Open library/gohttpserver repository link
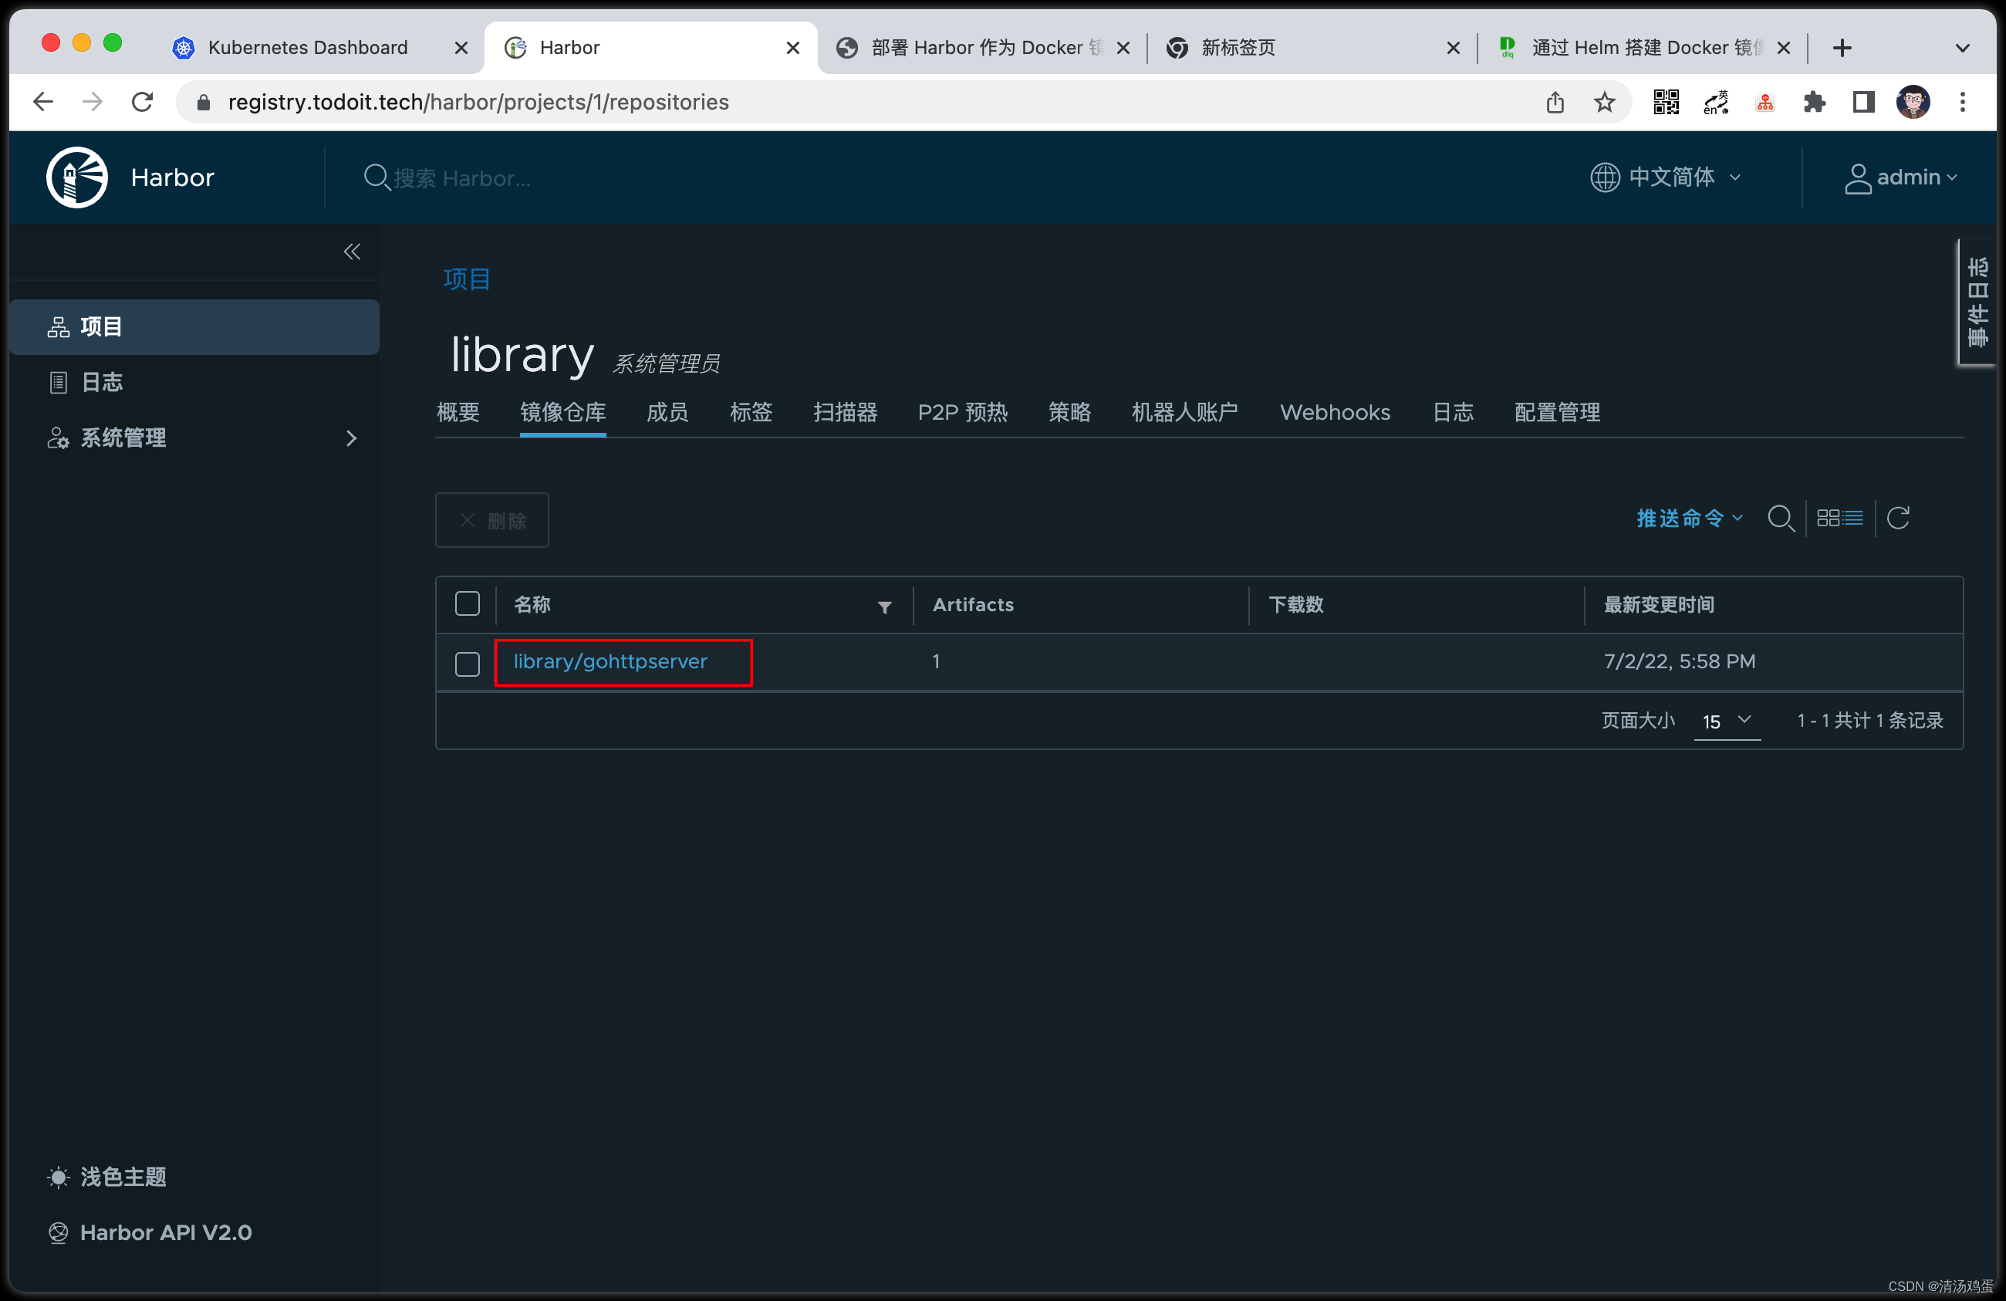The width and height of the screenshot is (2006, 1301). coord(610,662)
